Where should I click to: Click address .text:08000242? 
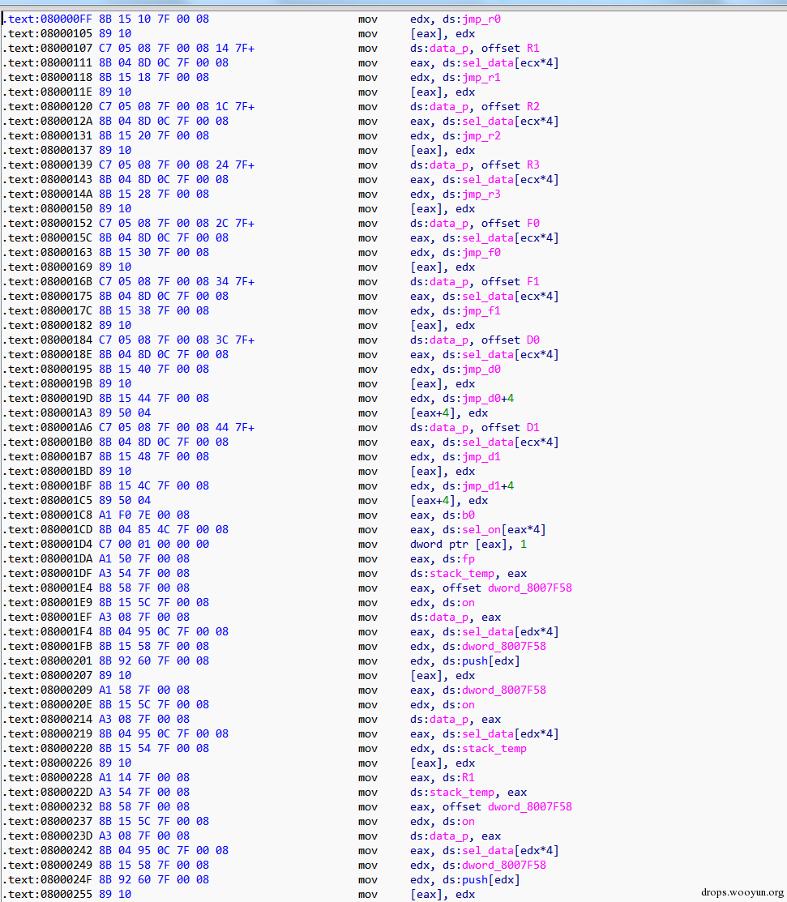[x=47, y=851]
